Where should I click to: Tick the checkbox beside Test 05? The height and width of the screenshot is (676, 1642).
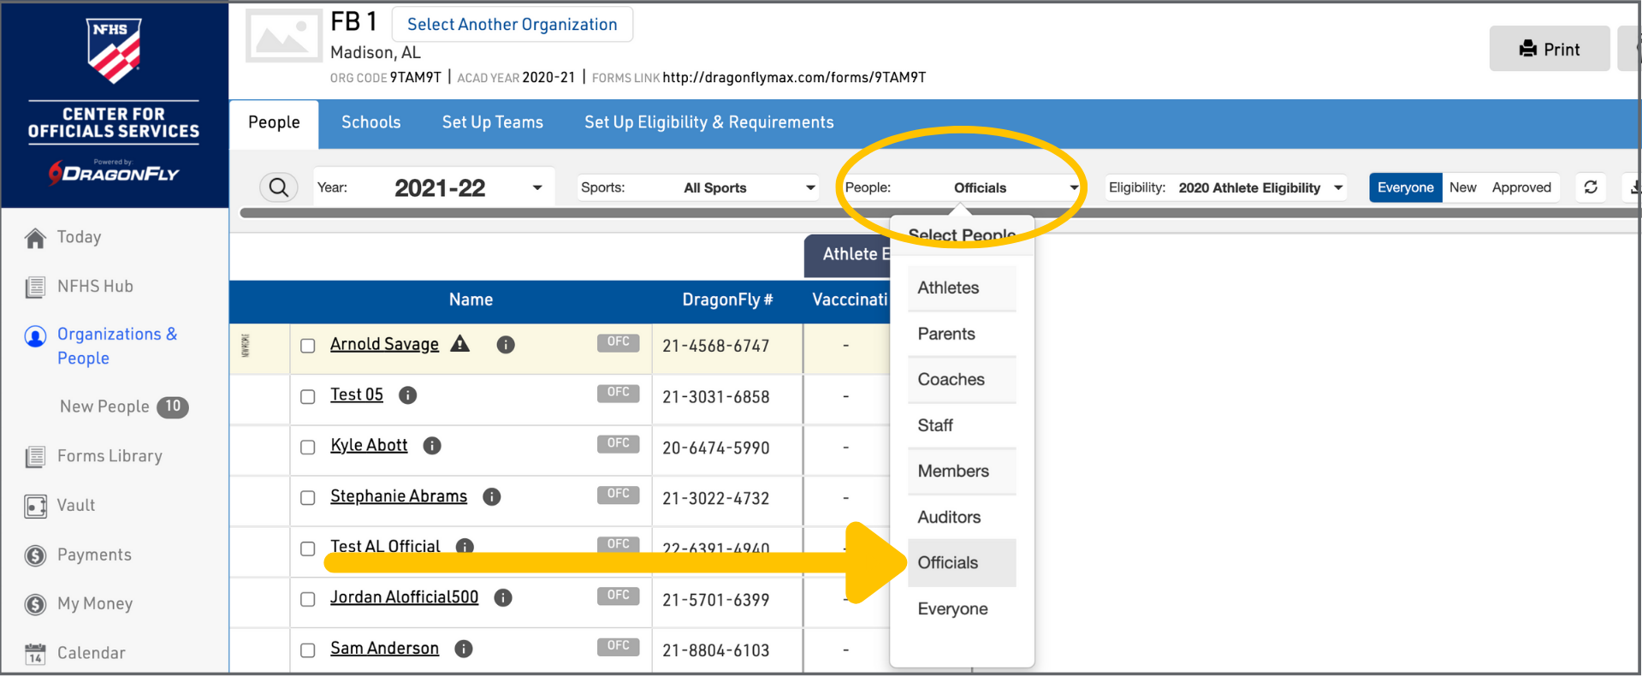[308, 396]
